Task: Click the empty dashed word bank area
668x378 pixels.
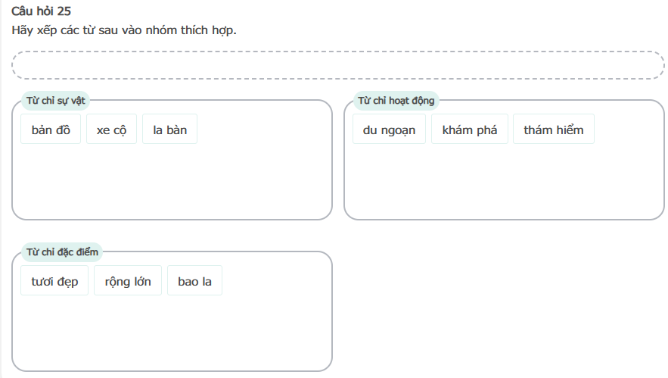Action: coord(338,65)
